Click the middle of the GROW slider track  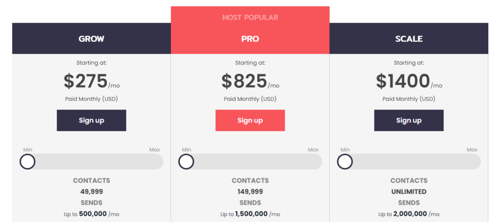[x=91, y=162]
